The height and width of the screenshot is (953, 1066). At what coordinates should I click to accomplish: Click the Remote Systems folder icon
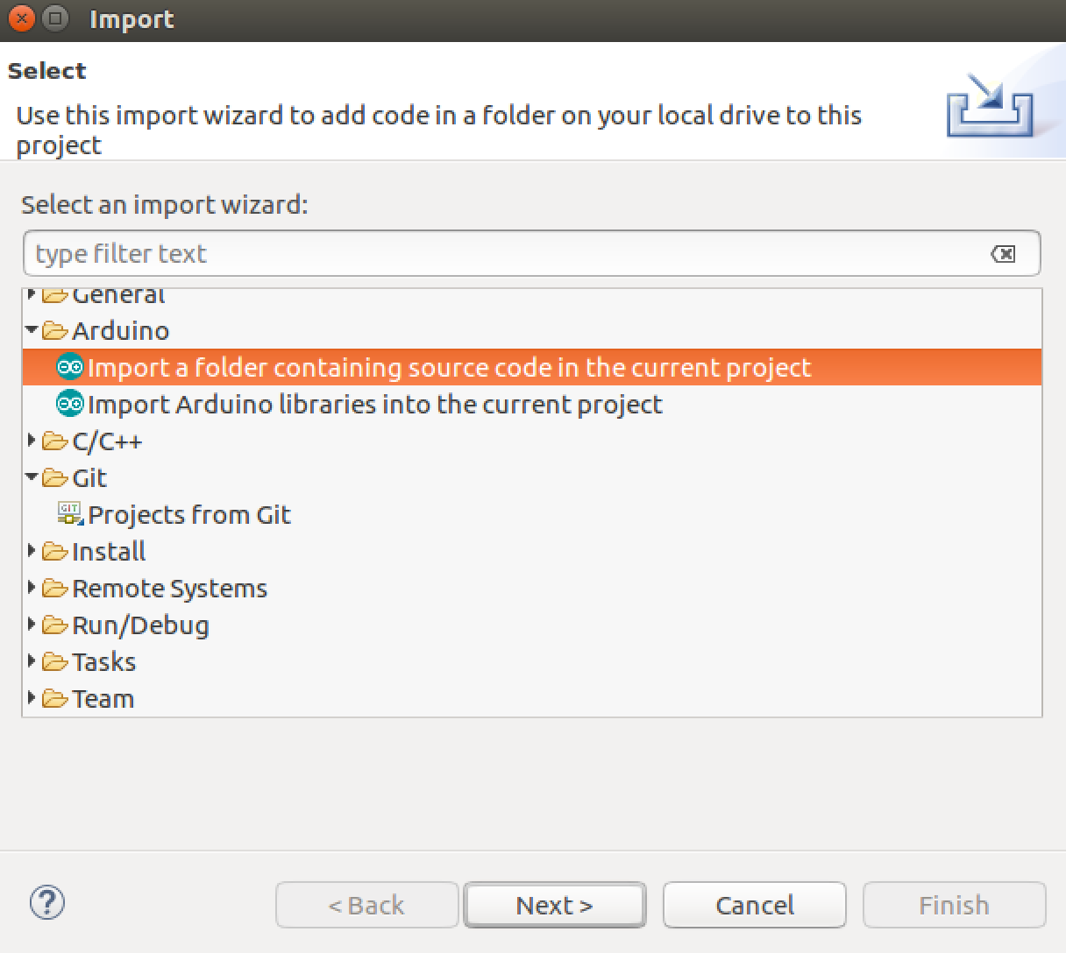tap(55, 589)
